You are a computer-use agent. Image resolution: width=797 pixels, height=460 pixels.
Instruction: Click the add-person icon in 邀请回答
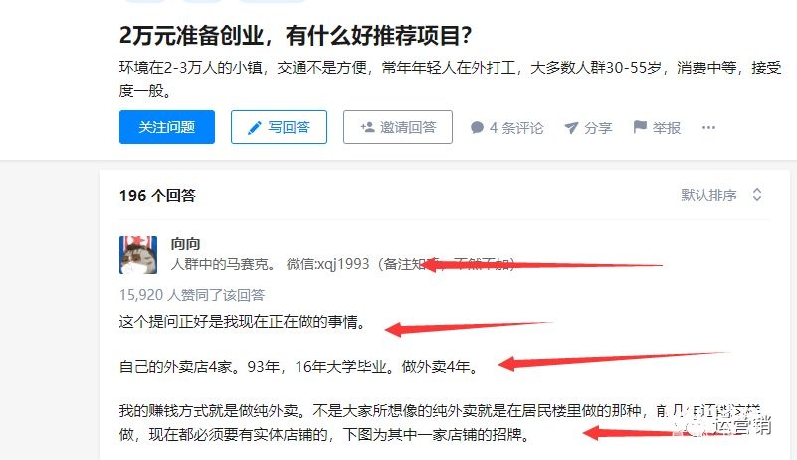(367, 127)
